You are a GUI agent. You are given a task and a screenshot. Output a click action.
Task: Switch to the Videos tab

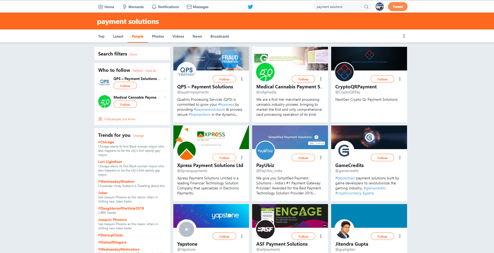(178, 36)
